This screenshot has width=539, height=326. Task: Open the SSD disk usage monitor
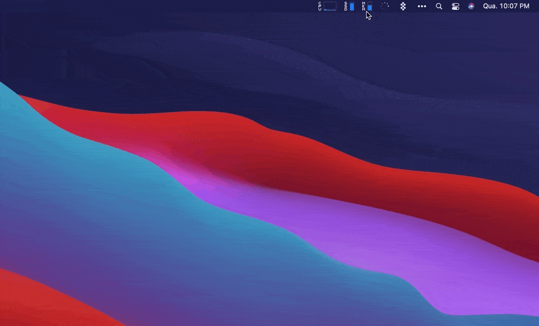349,6
